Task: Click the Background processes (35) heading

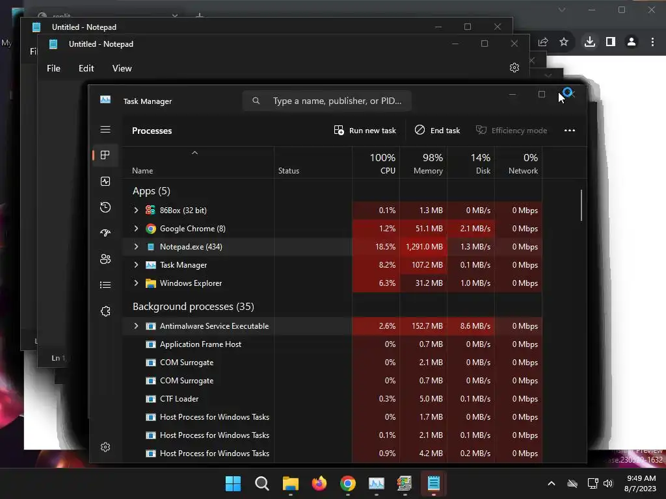Action: point(193,307)
